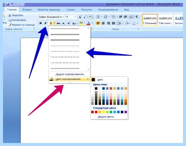This screenshot has width=186, height=146.
Task: Open line spacing dropdown
Action: pyautogui.click(x=120, y=23)
